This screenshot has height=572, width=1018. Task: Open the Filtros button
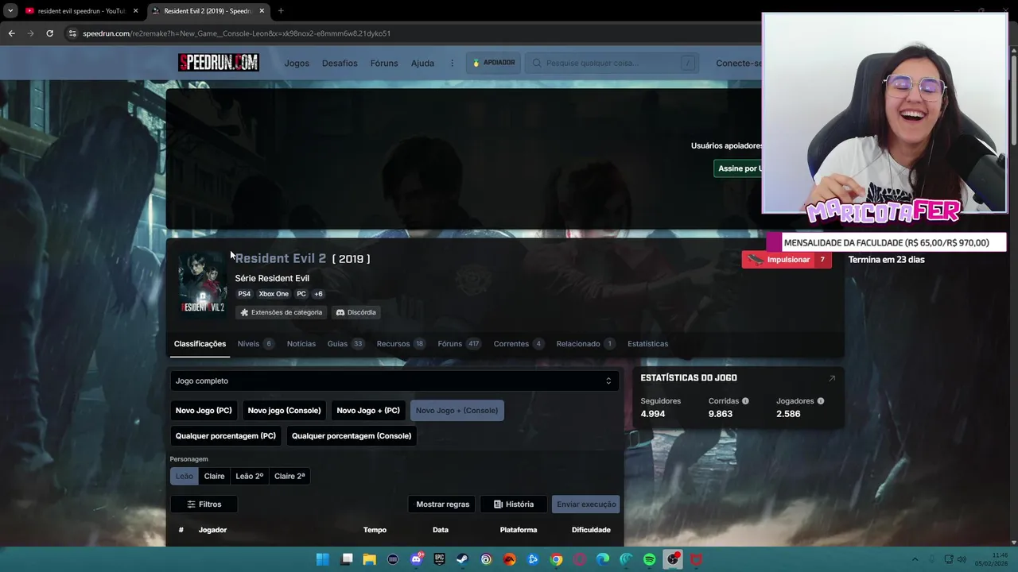(204, 504)
